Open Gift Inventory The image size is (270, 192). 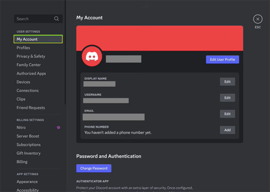(x=29, y=153)
